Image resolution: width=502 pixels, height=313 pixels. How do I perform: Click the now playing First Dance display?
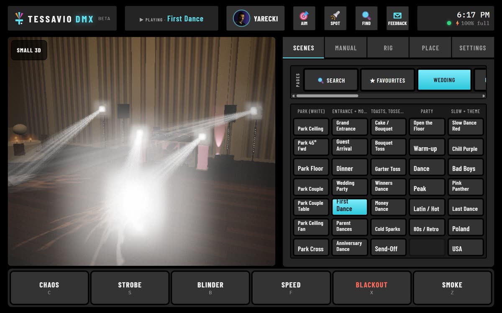pyautogui.click(x=172, y=18)
